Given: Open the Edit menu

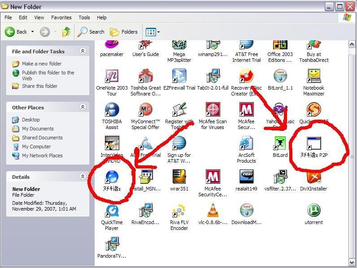Looking at the screenshot, I should click(23, 17).
